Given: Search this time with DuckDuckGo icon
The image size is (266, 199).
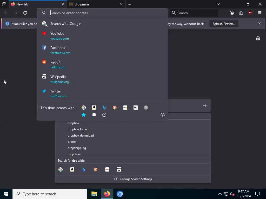Looking at the screenshot, I should pos(115,108).
